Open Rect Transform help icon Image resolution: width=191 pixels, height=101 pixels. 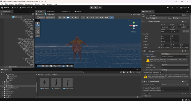click(183, 21)
